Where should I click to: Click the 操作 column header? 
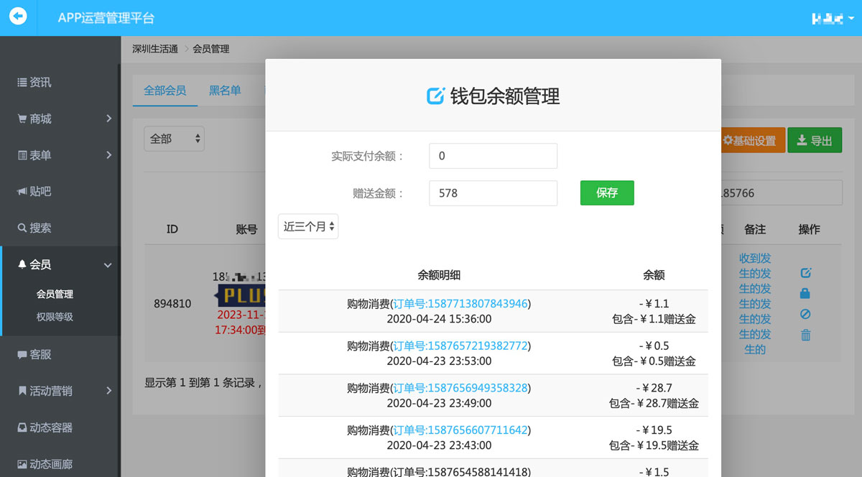[x=809, y=229]
